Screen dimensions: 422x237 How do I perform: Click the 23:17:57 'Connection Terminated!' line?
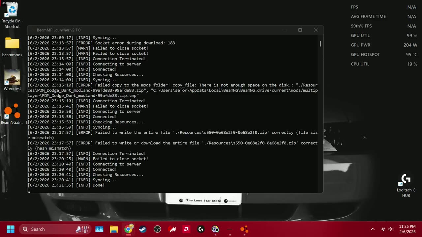[x=87, y=153]
